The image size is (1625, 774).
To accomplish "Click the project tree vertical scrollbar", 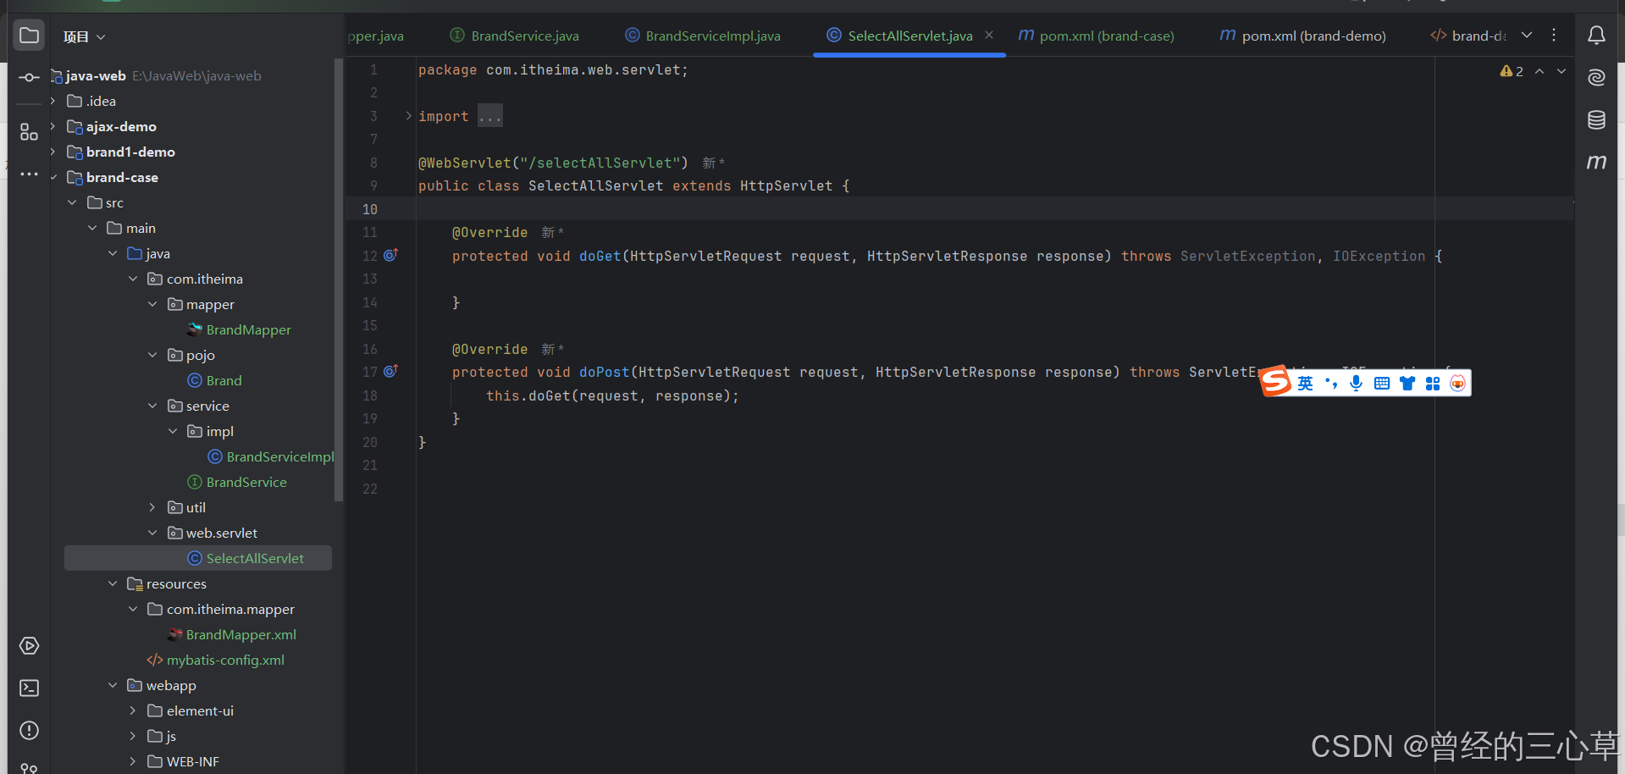I will pos(339,279).
